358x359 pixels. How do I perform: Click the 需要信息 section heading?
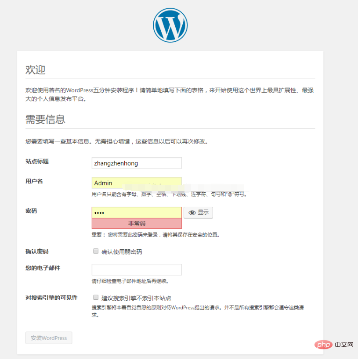(45, 119)
